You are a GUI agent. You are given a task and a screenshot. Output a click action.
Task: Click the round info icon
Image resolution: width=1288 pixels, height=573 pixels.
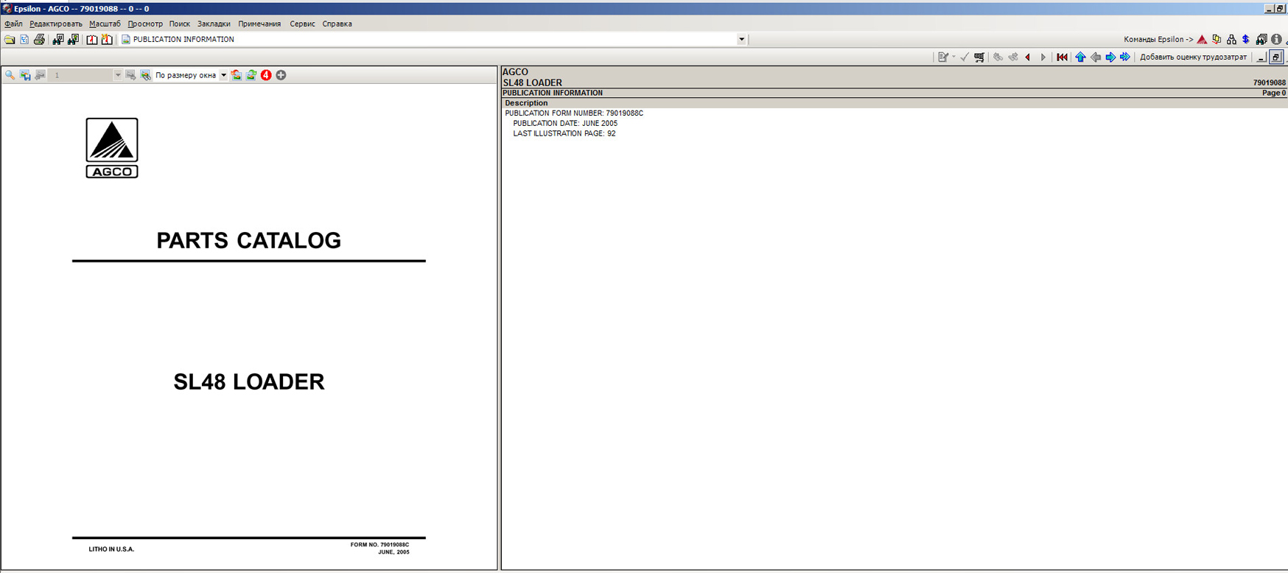point(1276,40)
